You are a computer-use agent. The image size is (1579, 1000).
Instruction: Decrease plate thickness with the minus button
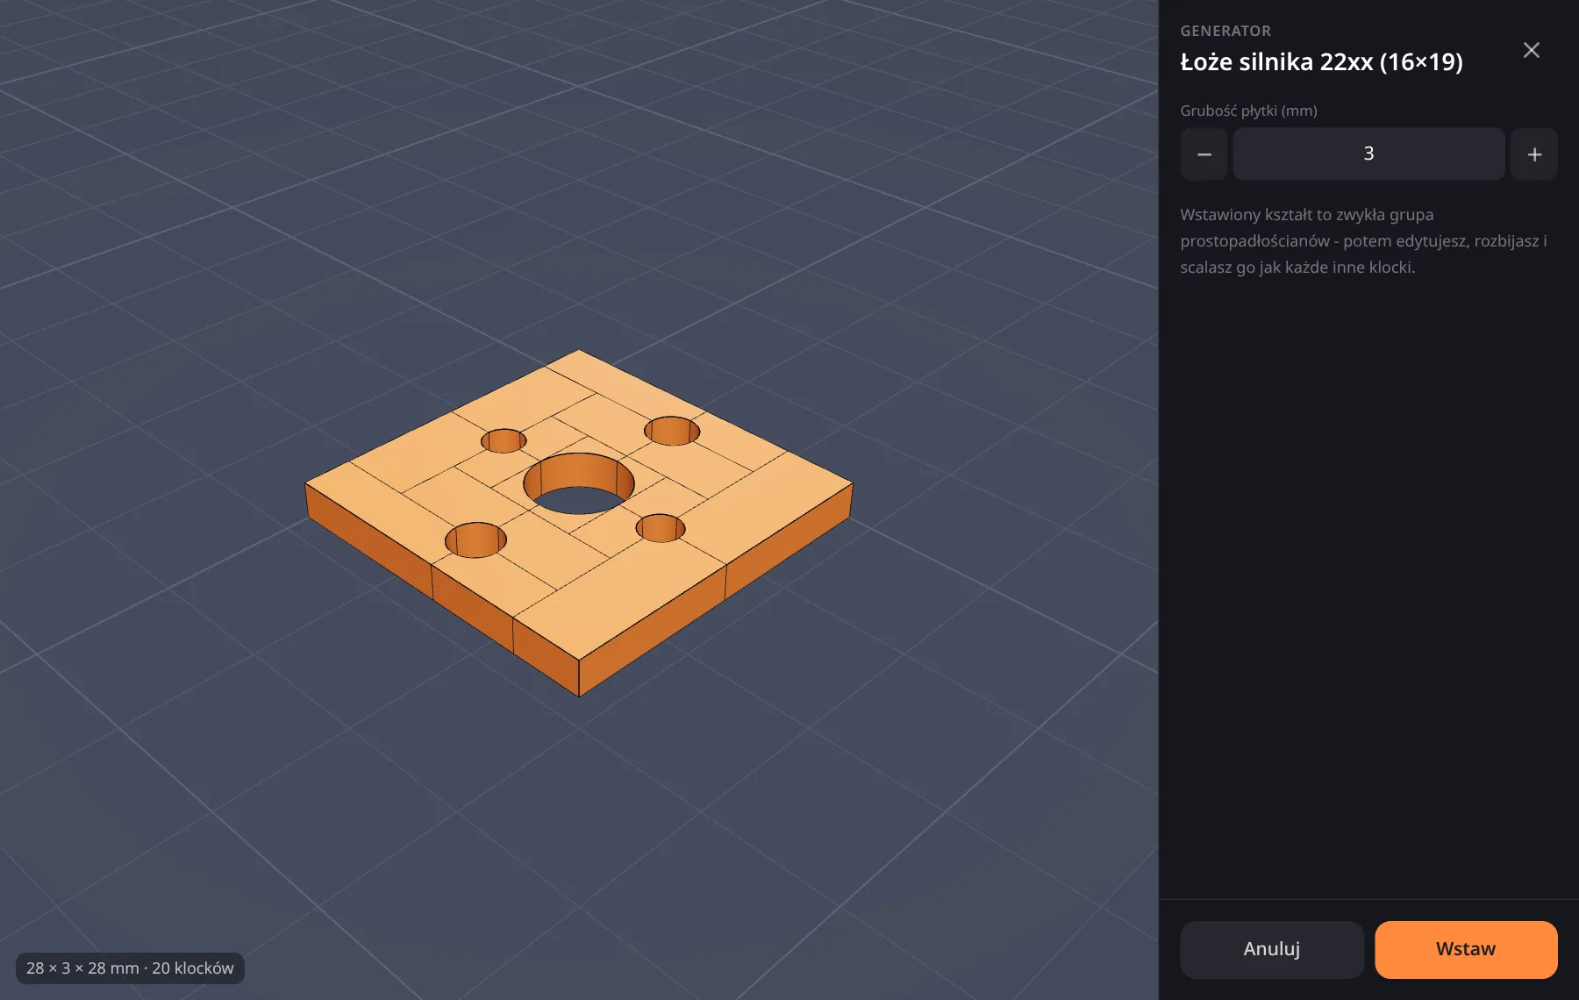1204,154
